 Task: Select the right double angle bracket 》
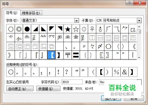coord(11,55)
